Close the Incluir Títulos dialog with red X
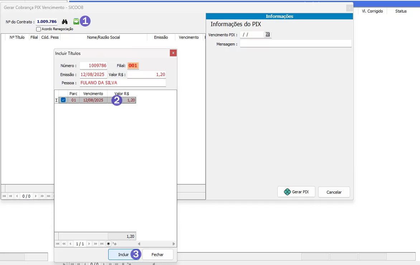Image resolution: width=420 pixels, height=265 pixels. click(x=173, y=53)
